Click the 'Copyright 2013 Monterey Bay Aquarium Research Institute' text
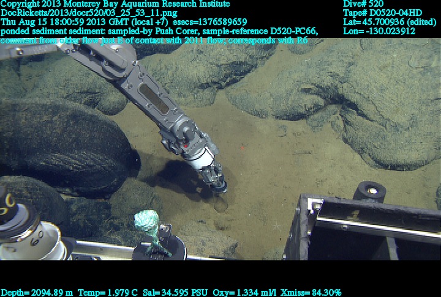 115,4
